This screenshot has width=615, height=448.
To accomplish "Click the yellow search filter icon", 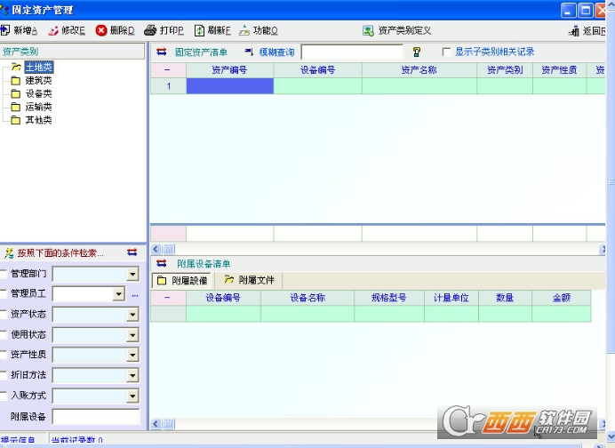I will pyautogui.click(x=417, y=52).
